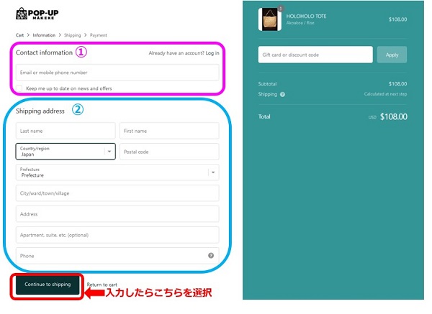Image resolution: width=432 pixels, height=314 pixels.
Task: Click the $108.00 total amount
Action: coord(394,116)
